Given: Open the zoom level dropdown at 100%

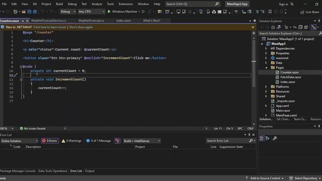Looking at the screenshot, I should tap(13, 129).
